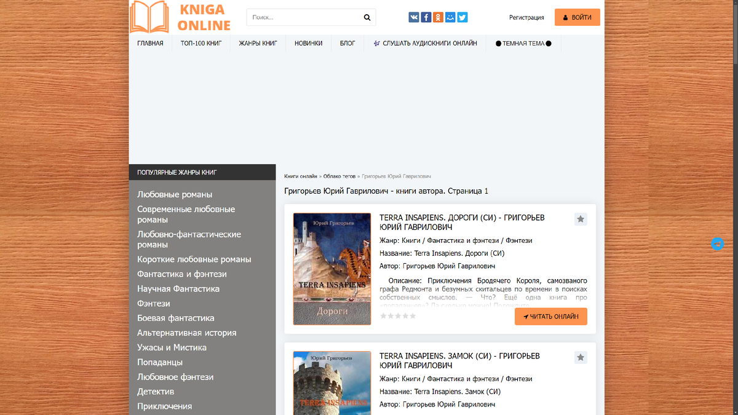Screen dimensions: 738x415
Task: Open Ужасы и Мистика genre
Action: click(172, 348)
